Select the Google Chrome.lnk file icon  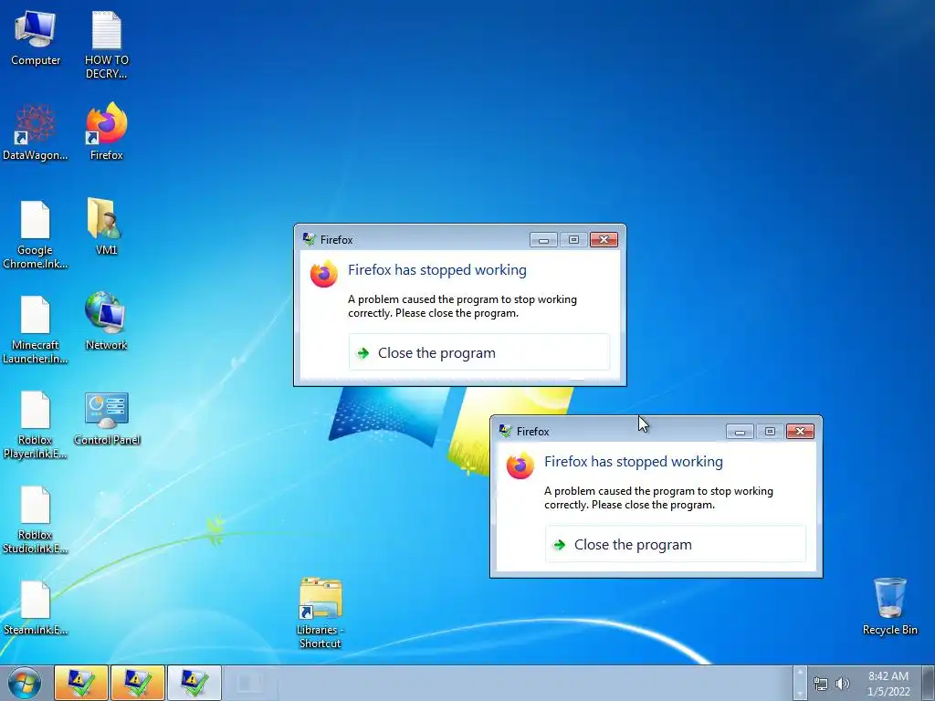(36, 235)
